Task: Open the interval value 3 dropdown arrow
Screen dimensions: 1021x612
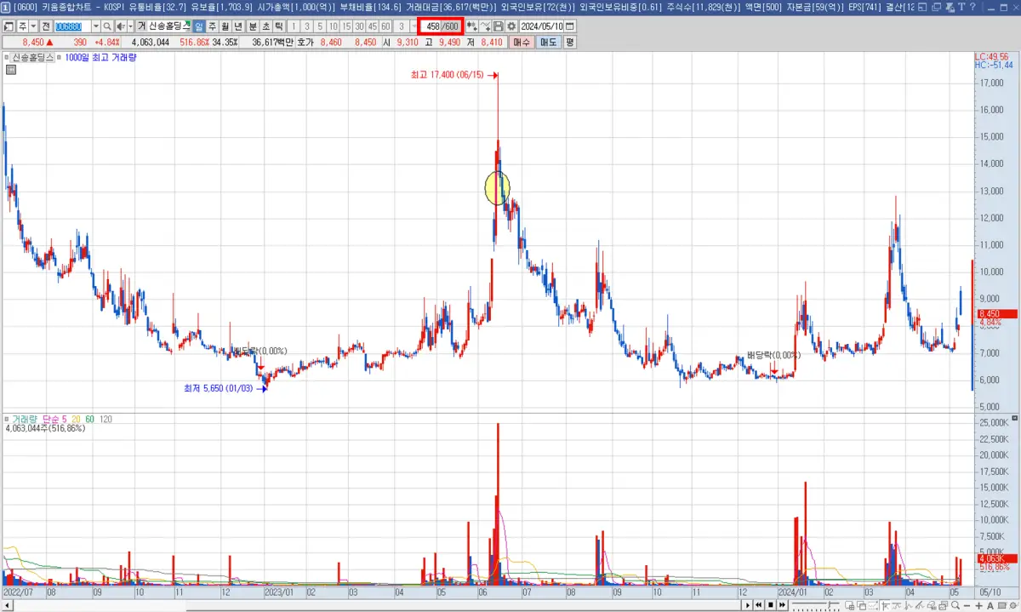Action: 414,26
